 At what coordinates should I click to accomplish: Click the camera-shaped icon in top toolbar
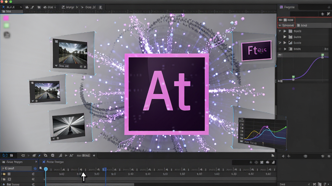pos(27,7)
